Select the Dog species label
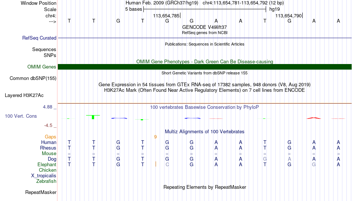The width and height of the screenshot is (352, 201). click(52, 159)
